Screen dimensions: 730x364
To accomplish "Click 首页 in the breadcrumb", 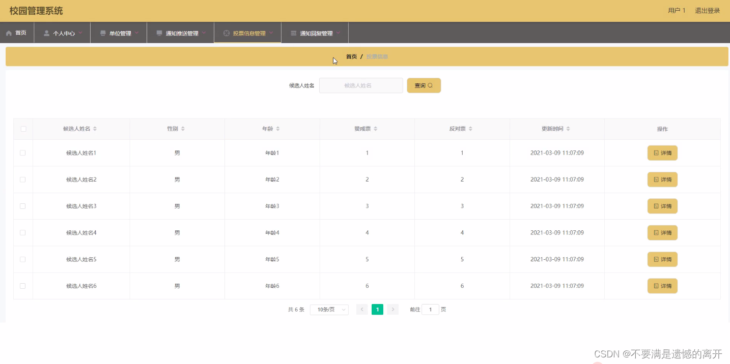I will coord(351,56).
